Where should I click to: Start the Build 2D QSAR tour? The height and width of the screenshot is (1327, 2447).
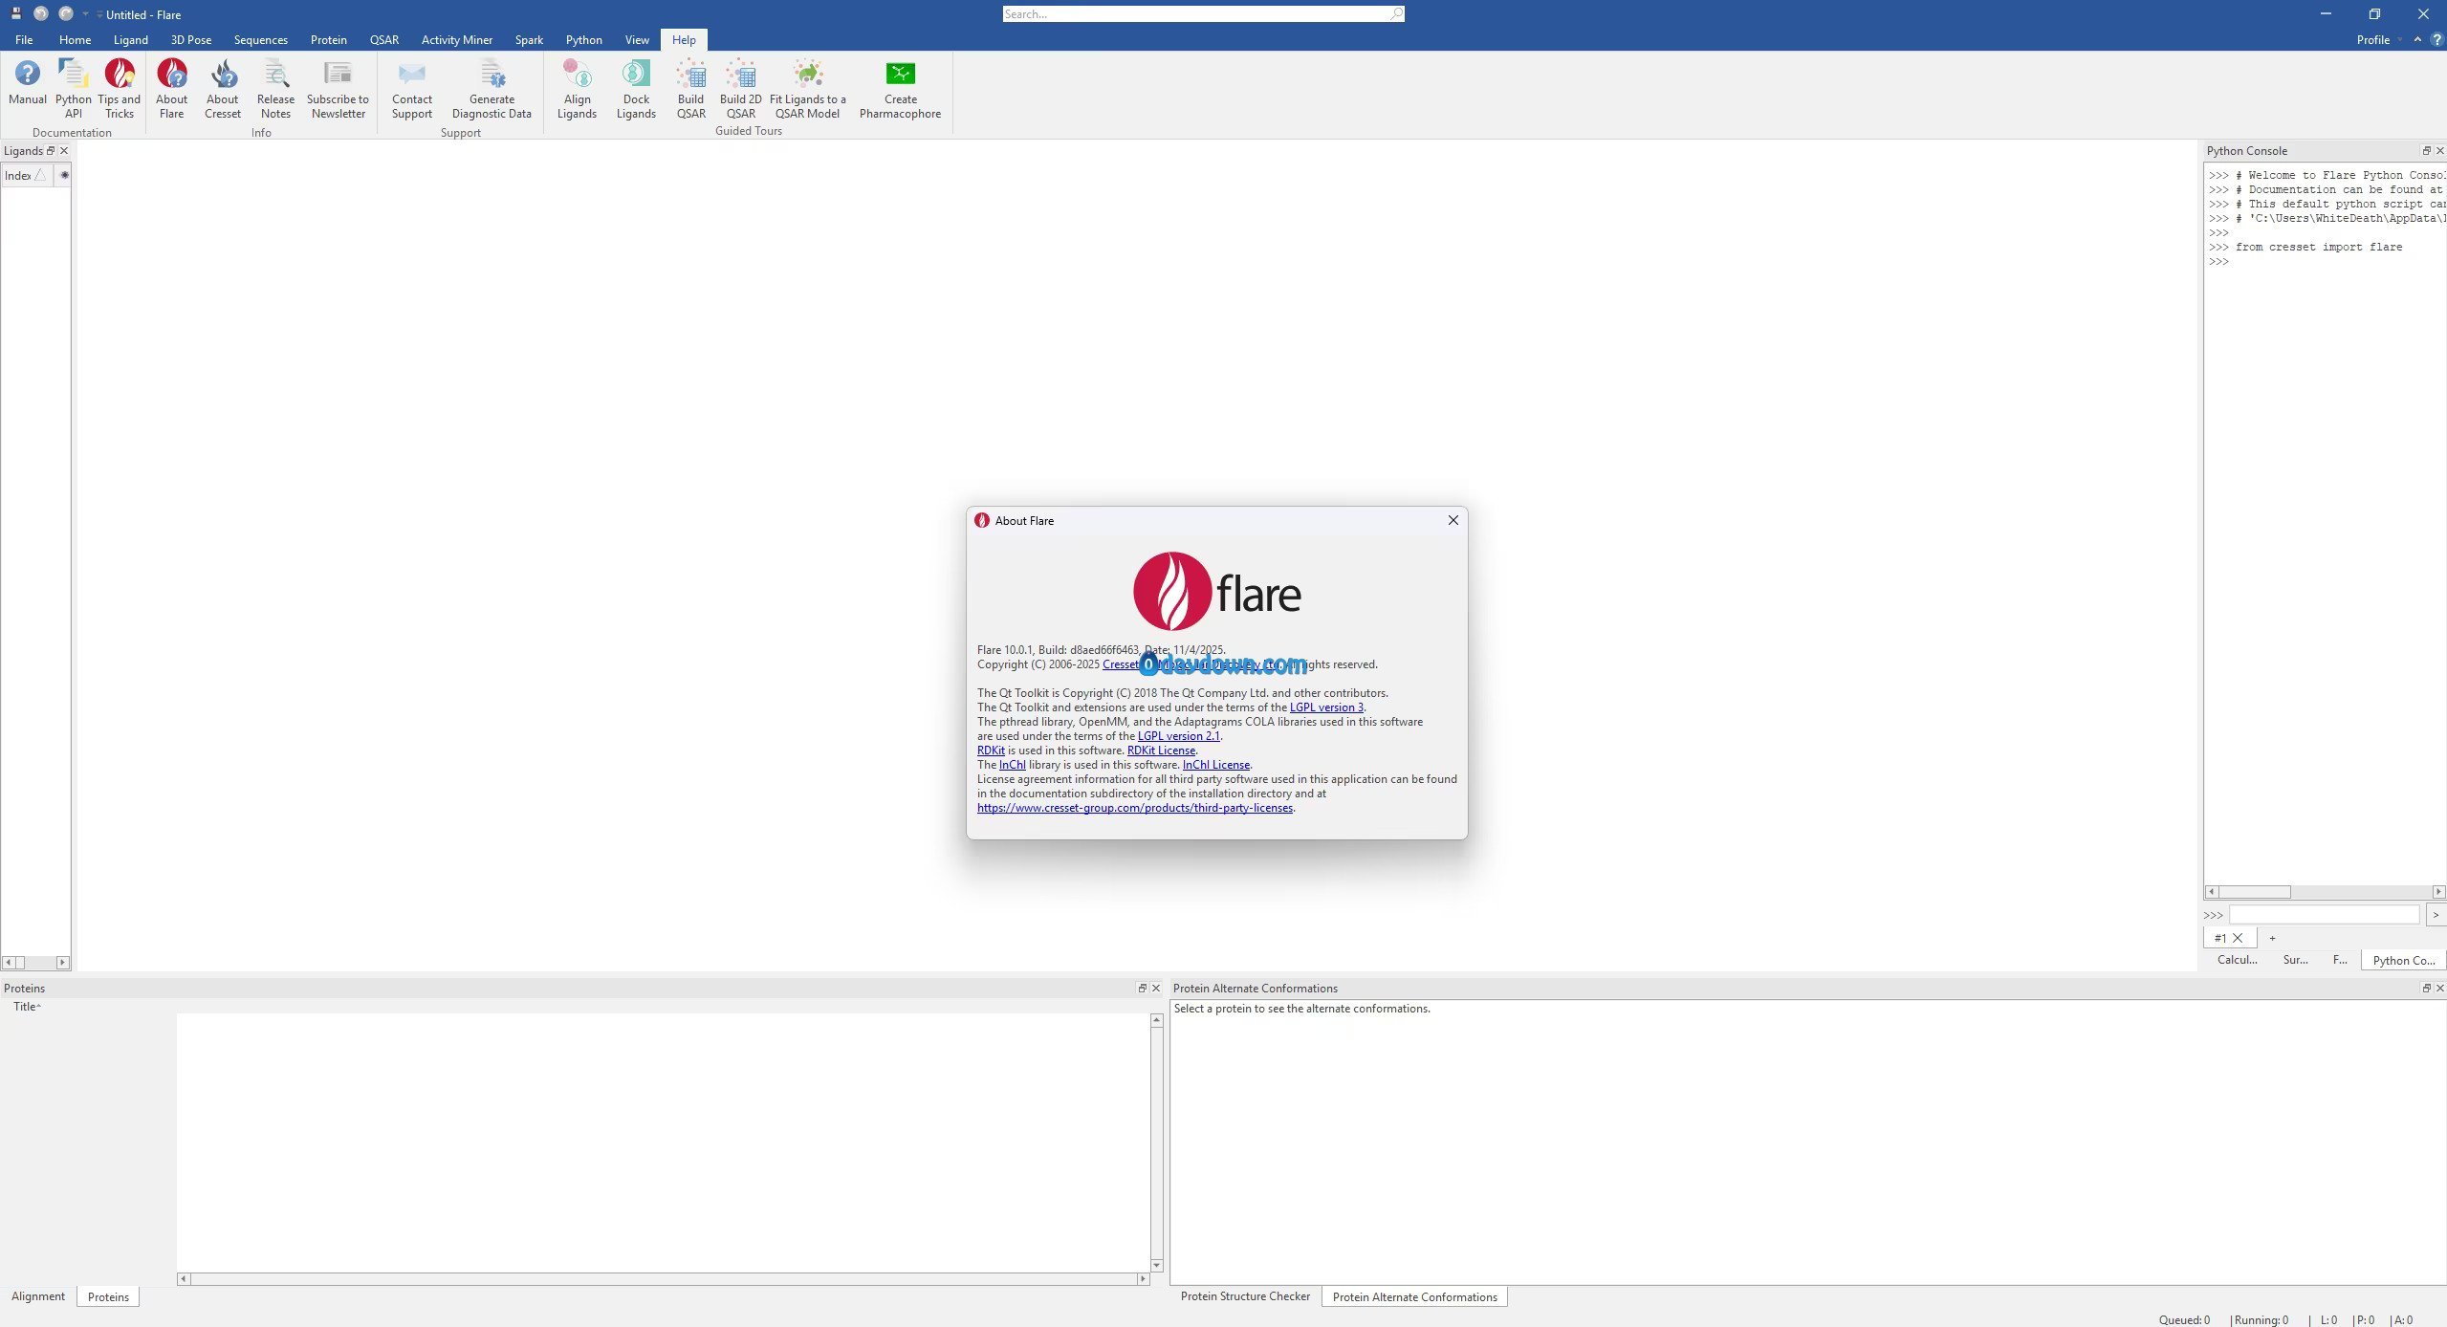(x=741, y=88)
